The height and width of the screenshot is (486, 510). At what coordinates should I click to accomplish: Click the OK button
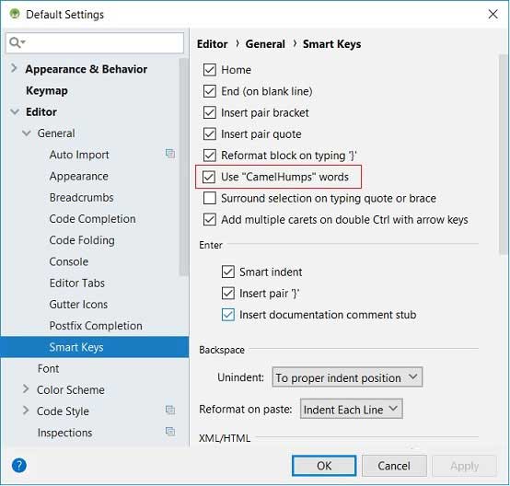[324, 466]
